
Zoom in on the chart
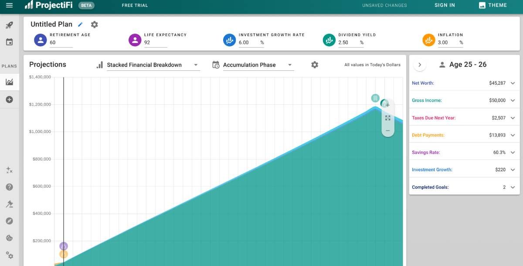[387, 105]
